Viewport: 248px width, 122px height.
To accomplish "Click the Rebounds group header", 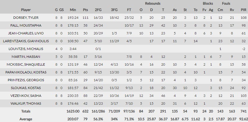I will (x=153, y=3).
